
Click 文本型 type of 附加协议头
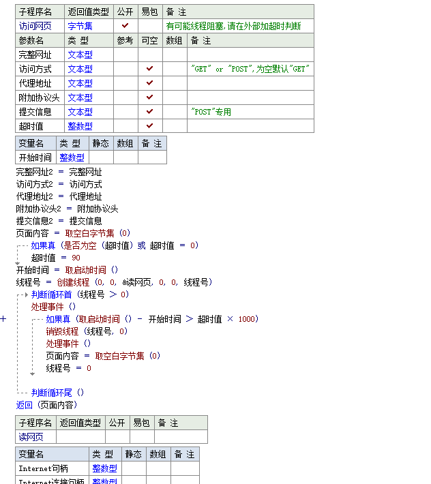click(x=80, y=97)
